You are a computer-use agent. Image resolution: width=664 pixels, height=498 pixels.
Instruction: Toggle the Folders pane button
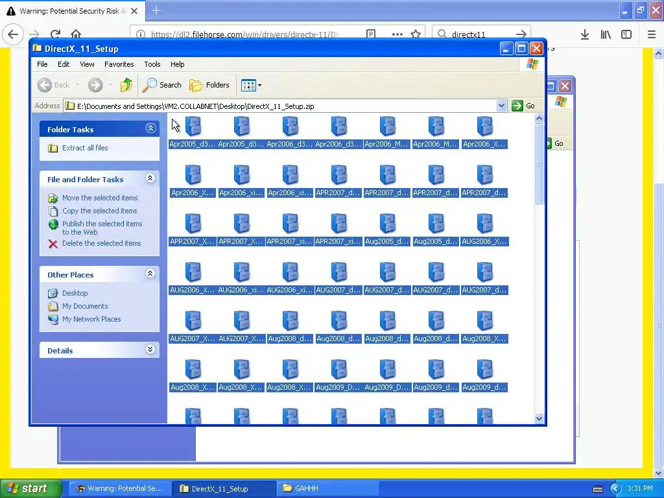point(209,85)
